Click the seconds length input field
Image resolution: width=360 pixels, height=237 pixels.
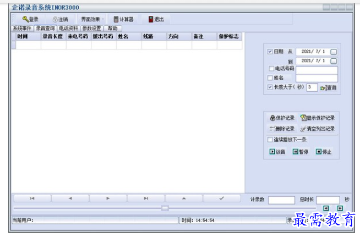312,87
